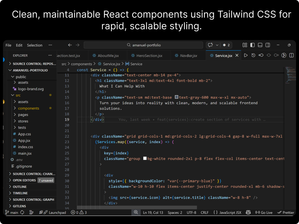Click the zoom magnifier status icon
The height and width of the screenshot is (224, 299).
pyautogui.click(x=136, y=212)
